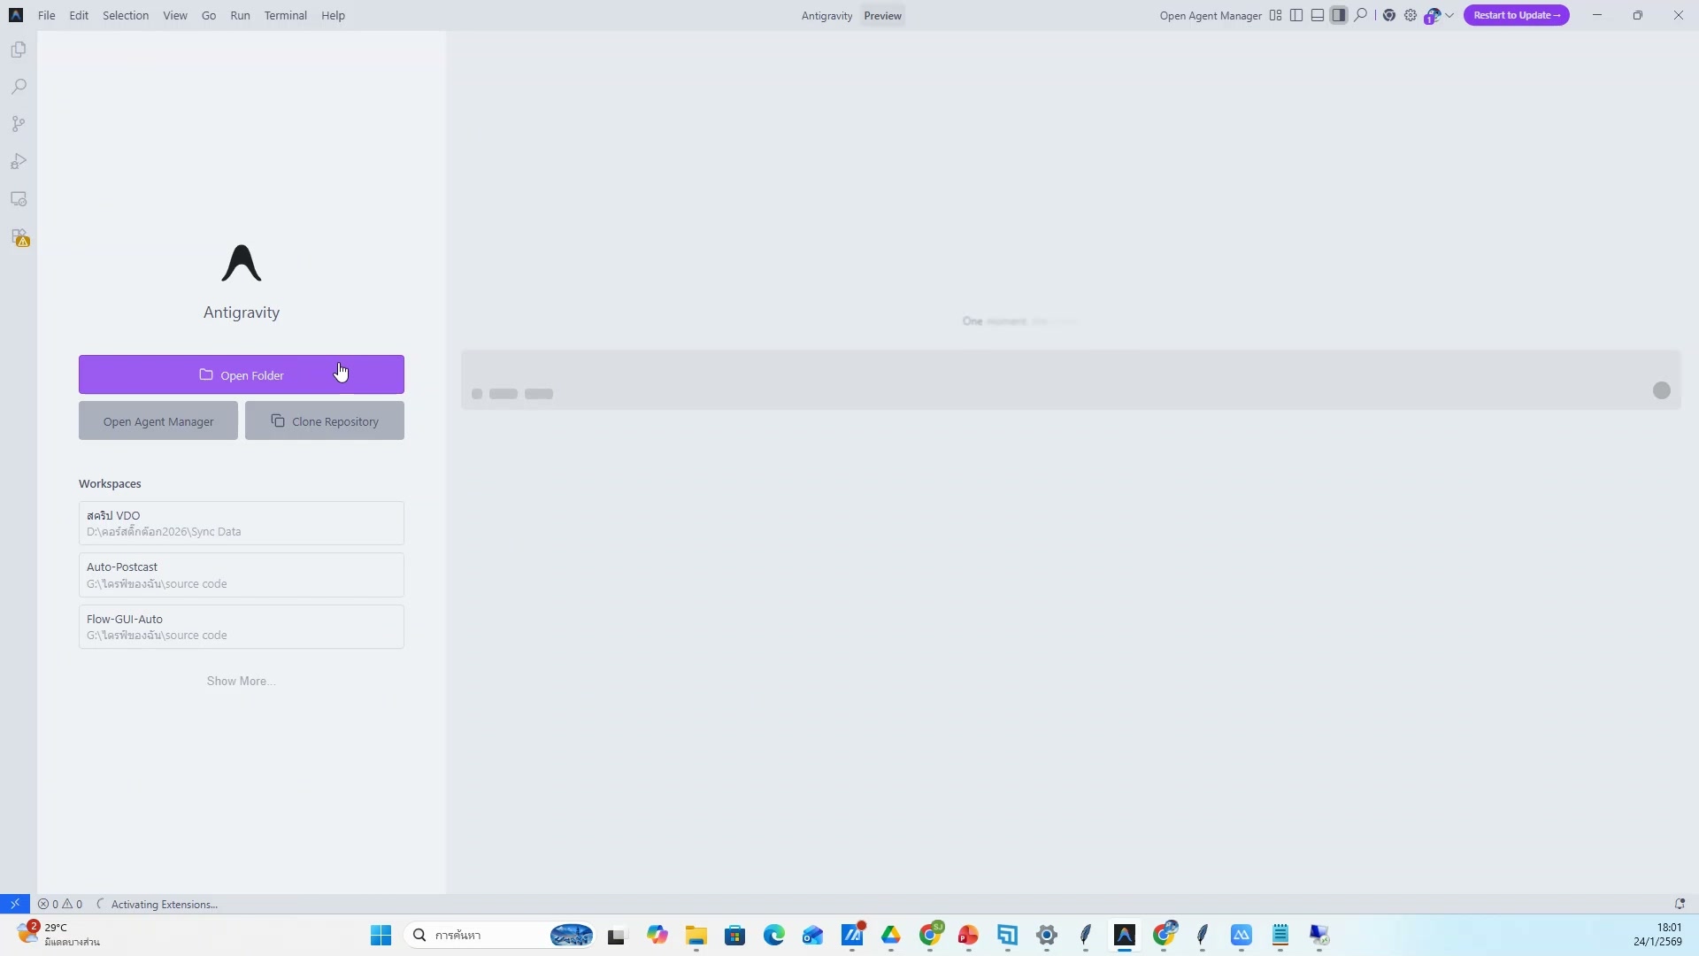Click the Windows Start button on taskbar
Viewport: 1699px width, 956px height.
381,936
